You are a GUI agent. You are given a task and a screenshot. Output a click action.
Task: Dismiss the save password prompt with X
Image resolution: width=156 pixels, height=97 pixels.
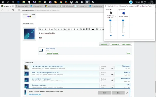(127, 93)
